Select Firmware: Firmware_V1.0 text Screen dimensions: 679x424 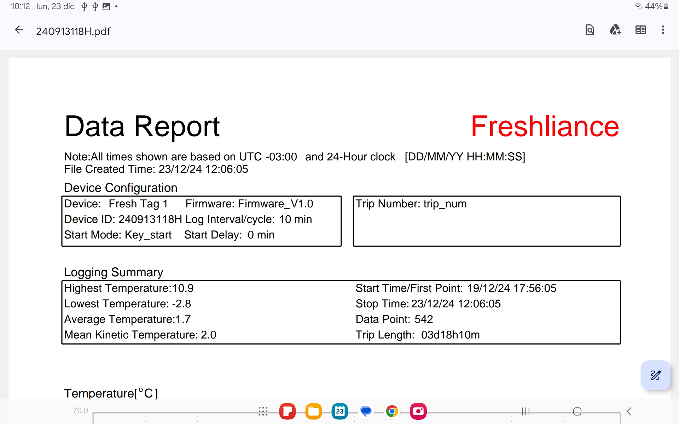pyautogui.click(x=249, y=204)
